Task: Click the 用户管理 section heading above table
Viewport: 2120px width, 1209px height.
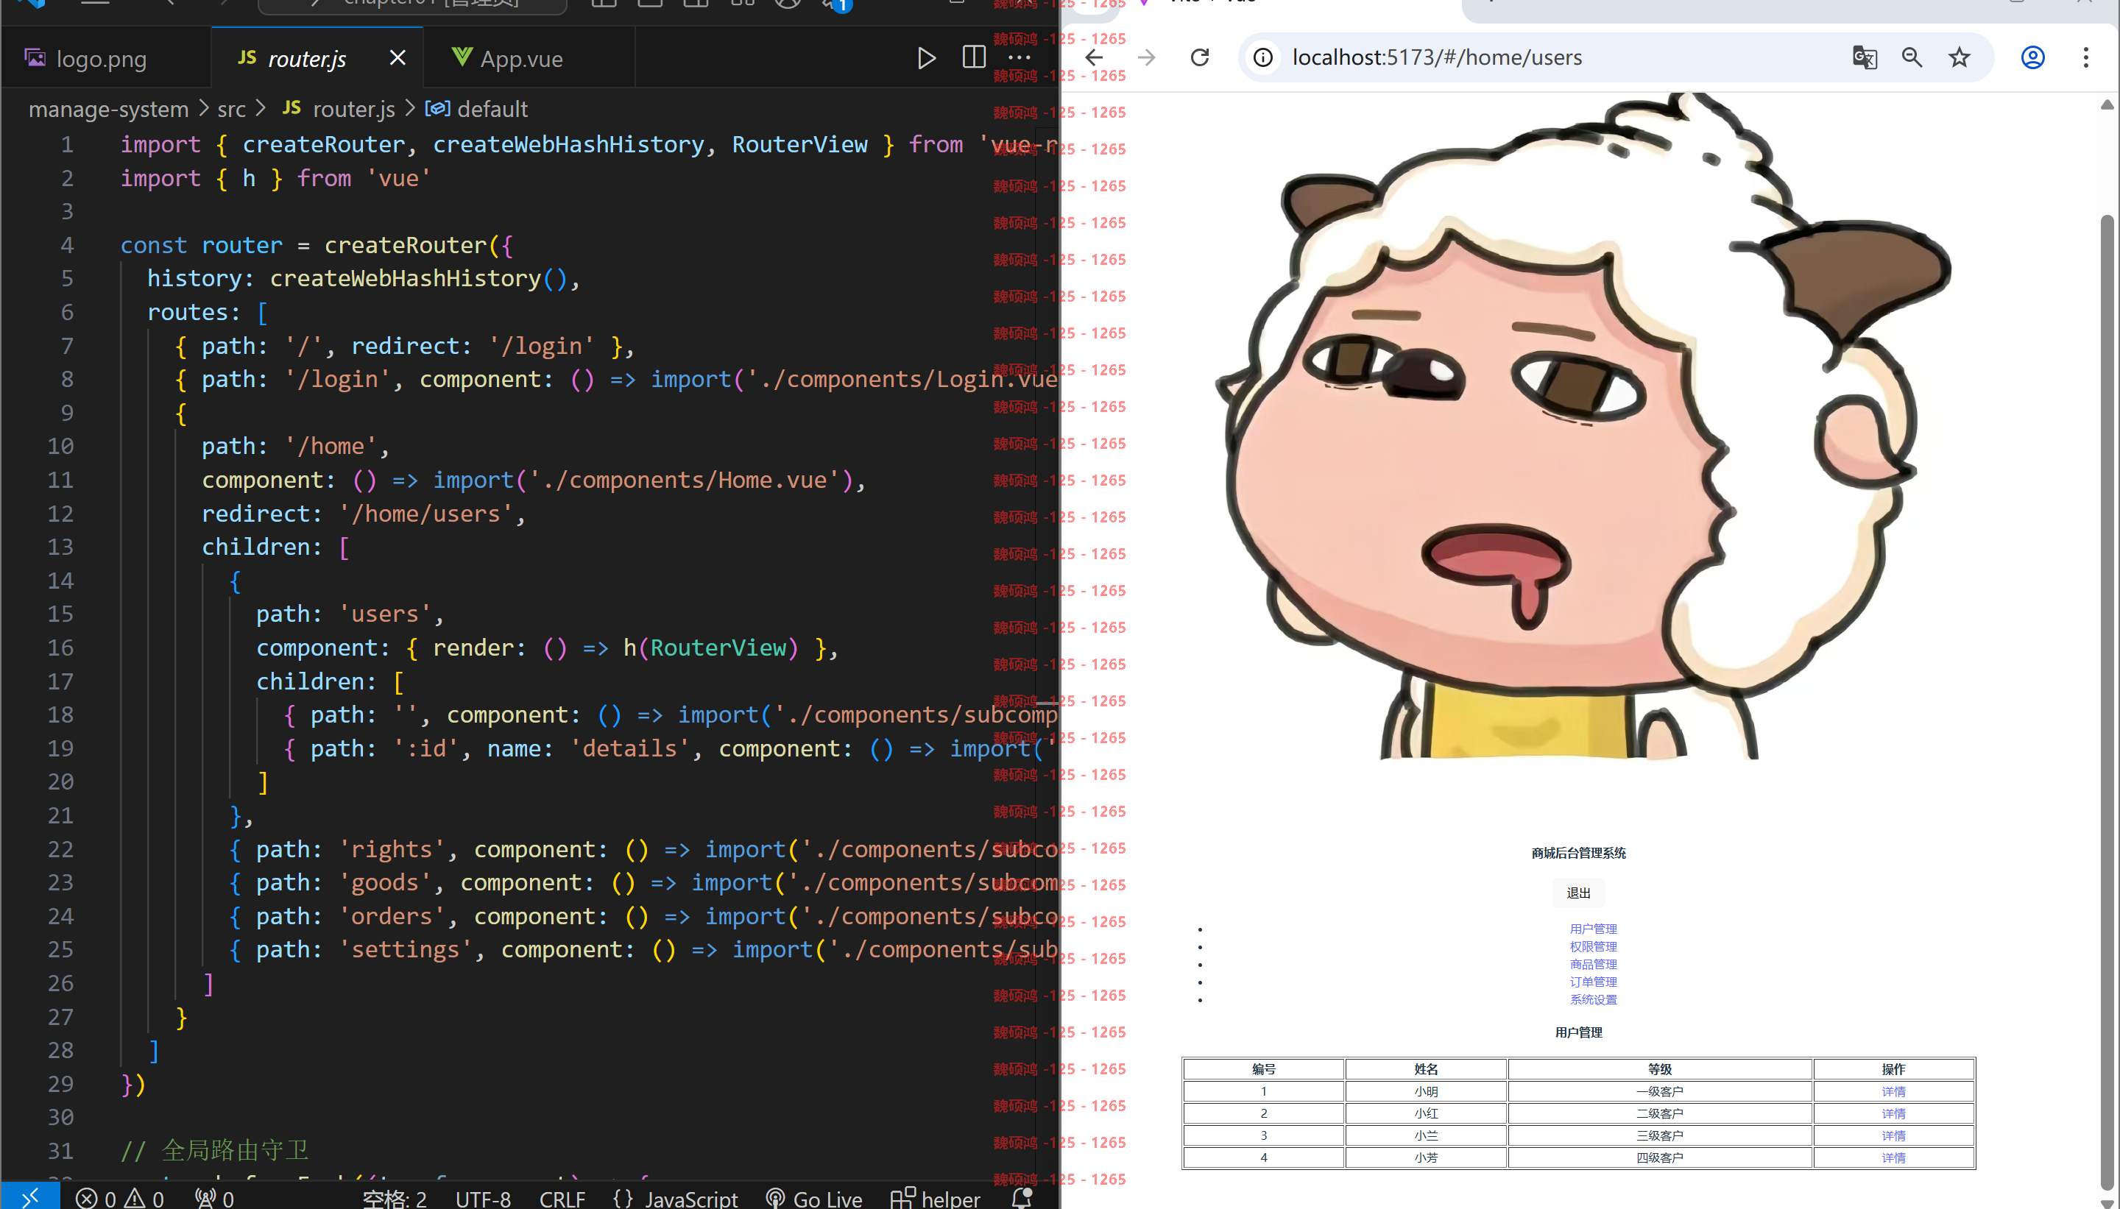Action: 1577,1032
